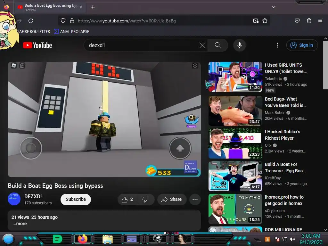Image resolution: width=328 pixels, height=246 pixels.
Task: Open the Windows Start orb
Action: 8,239
